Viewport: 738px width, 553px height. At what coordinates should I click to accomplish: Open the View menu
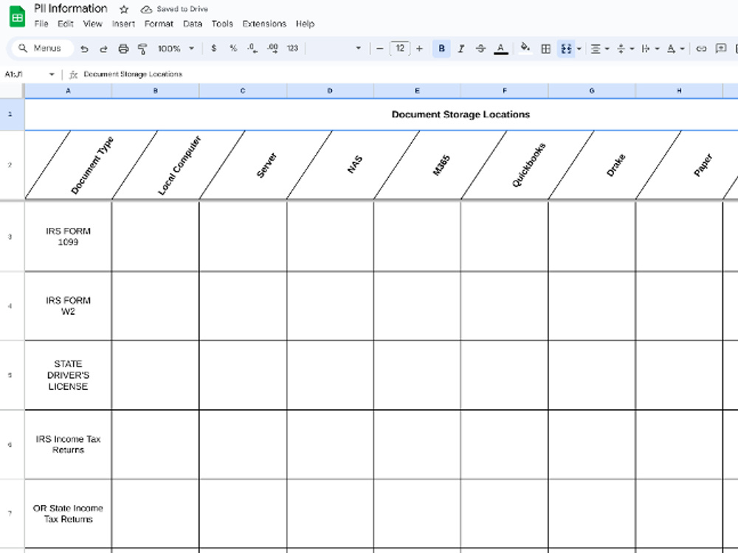(x=92, y=24)
